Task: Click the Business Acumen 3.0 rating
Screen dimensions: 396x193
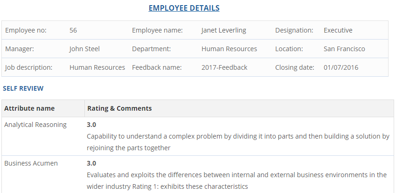Action: coord(91,163)
